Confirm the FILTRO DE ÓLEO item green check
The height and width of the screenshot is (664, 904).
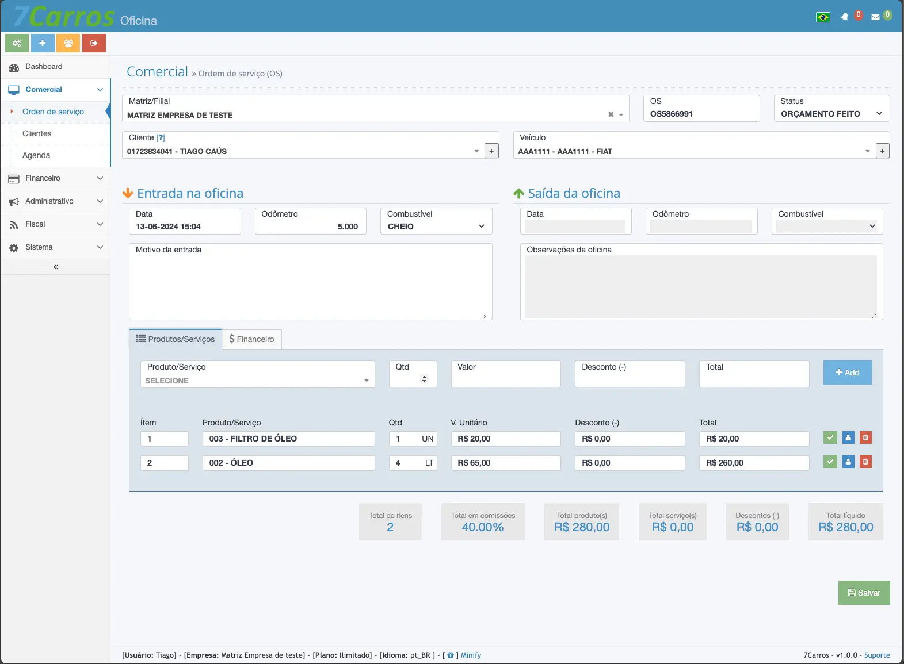[x=830, y=437]
